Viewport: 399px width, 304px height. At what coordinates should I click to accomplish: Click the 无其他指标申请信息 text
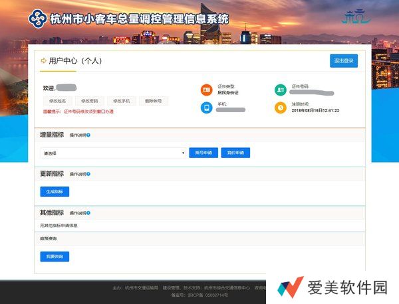(x=59, y=226)
